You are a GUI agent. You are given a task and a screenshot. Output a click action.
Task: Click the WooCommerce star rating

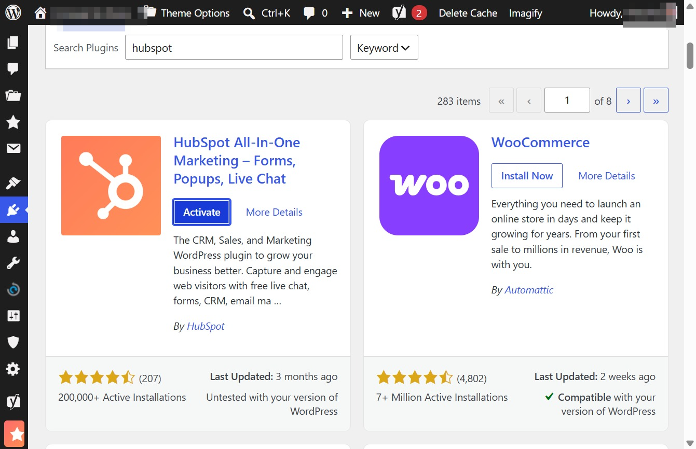point(415,377)
